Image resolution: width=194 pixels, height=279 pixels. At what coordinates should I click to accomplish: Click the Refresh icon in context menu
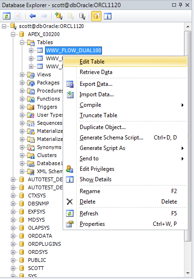70,214
